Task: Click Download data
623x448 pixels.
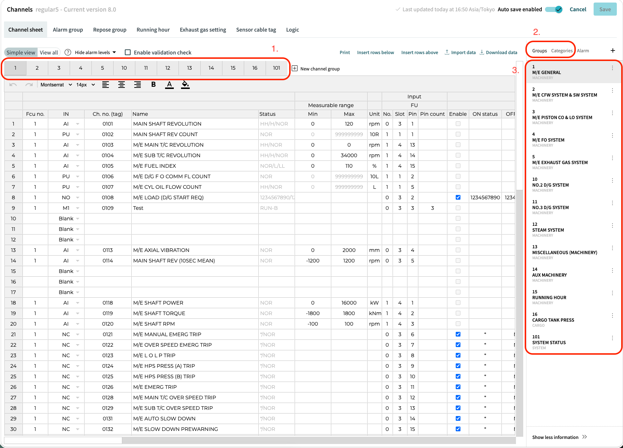Action: [498, 52]
